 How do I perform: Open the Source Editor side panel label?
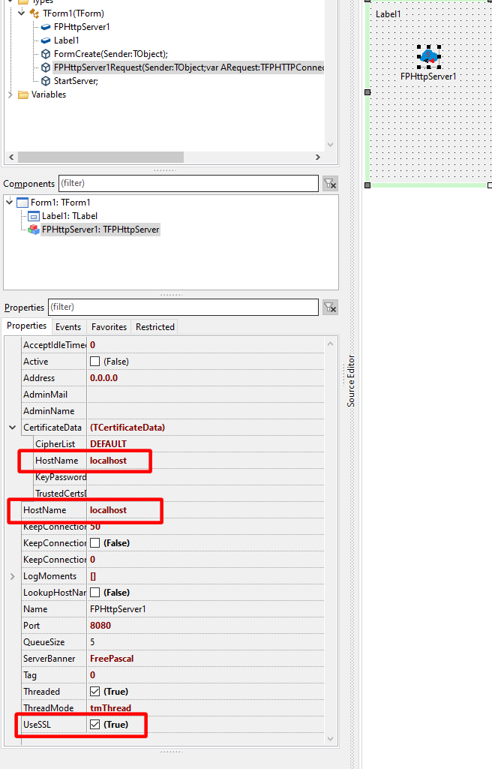point(351,381)
